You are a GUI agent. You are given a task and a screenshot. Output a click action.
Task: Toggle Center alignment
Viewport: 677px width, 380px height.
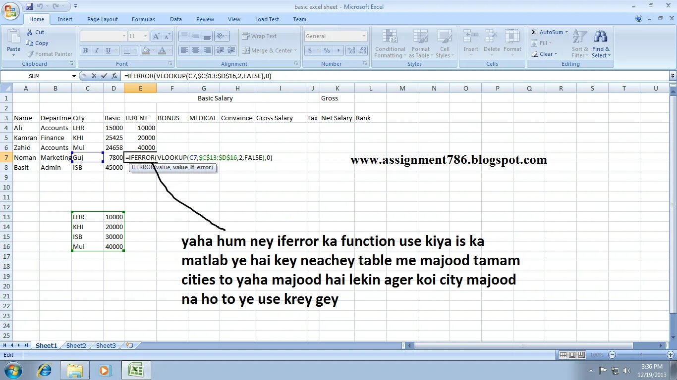coord(196,50)
